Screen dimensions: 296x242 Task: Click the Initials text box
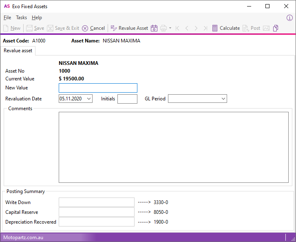tap(127, 99)
